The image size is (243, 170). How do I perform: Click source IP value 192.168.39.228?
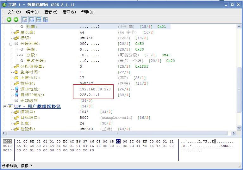click(95, 89)
